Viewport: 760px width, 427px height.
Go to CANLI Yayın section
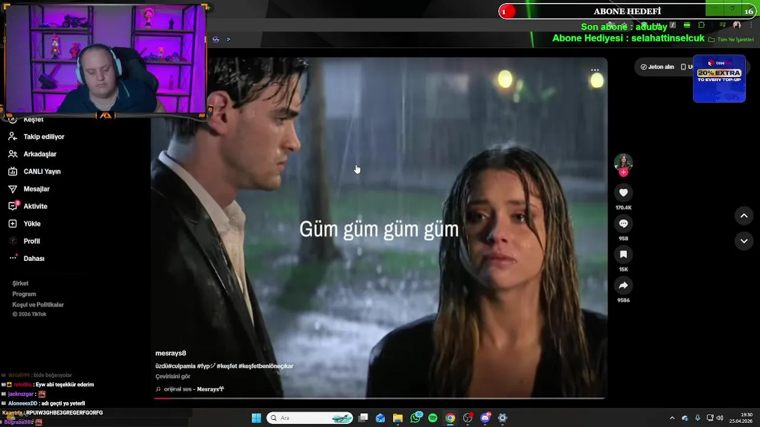34,171
